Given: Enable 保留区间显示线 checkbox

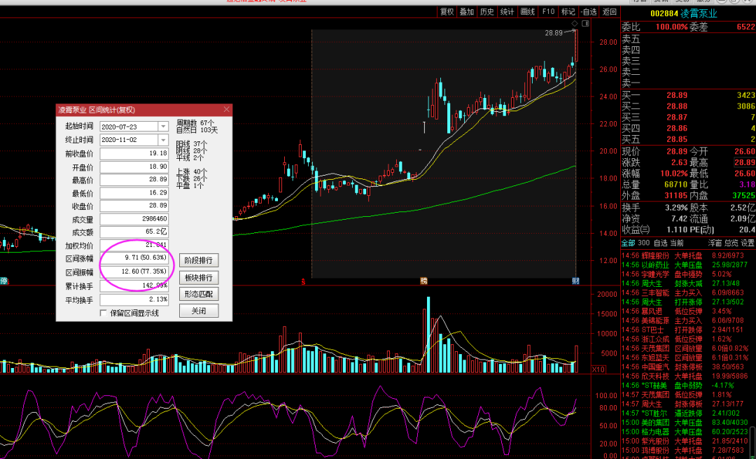Looking at the screenshot, I should point(103,313).
